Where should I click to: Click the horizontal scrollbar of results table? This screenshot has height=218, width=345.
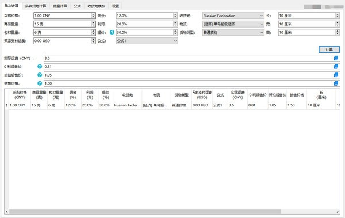click(145, 212)
